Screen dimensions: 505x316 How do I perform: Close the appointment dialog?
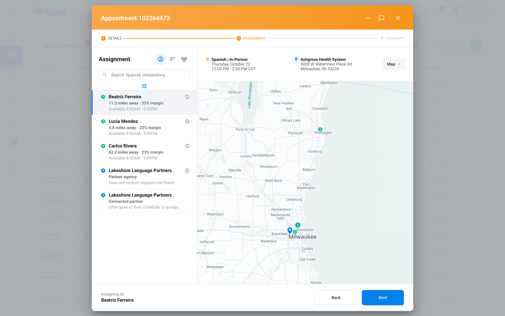(398, 18)
